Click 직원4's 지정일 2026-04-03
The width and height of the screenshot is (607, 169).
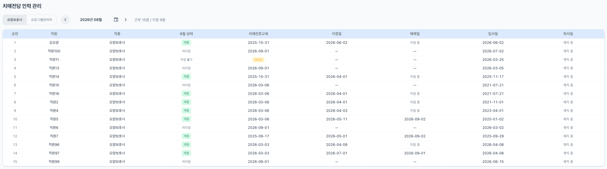[x=336, y=111]
